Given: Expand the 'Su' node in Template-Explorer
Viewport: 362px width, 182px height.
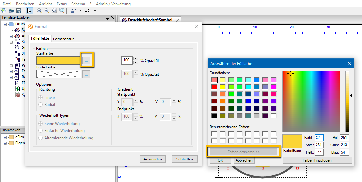Looking at the screenshot, I should click(11, 42).
